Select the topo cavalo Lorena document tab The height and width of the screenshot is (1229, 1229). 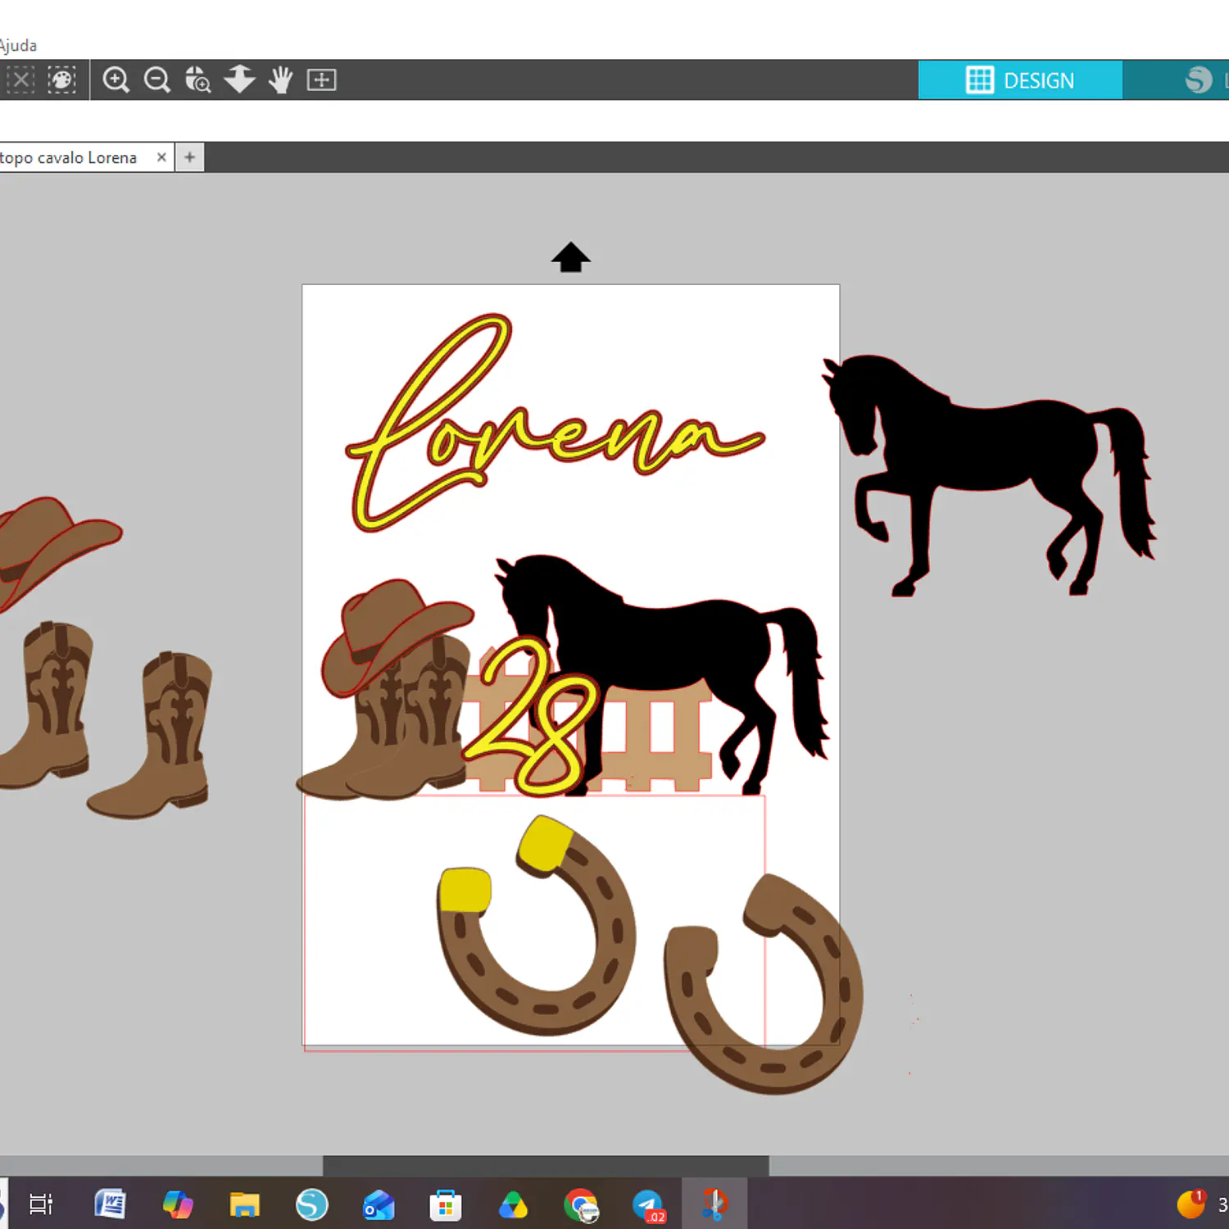68,157
